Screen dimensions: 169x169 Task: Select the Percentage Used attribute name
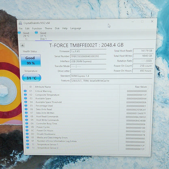tap(44, 106)
